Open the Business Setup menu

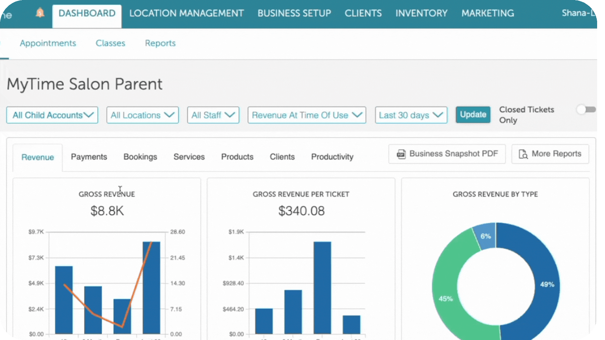pos(294,13)
